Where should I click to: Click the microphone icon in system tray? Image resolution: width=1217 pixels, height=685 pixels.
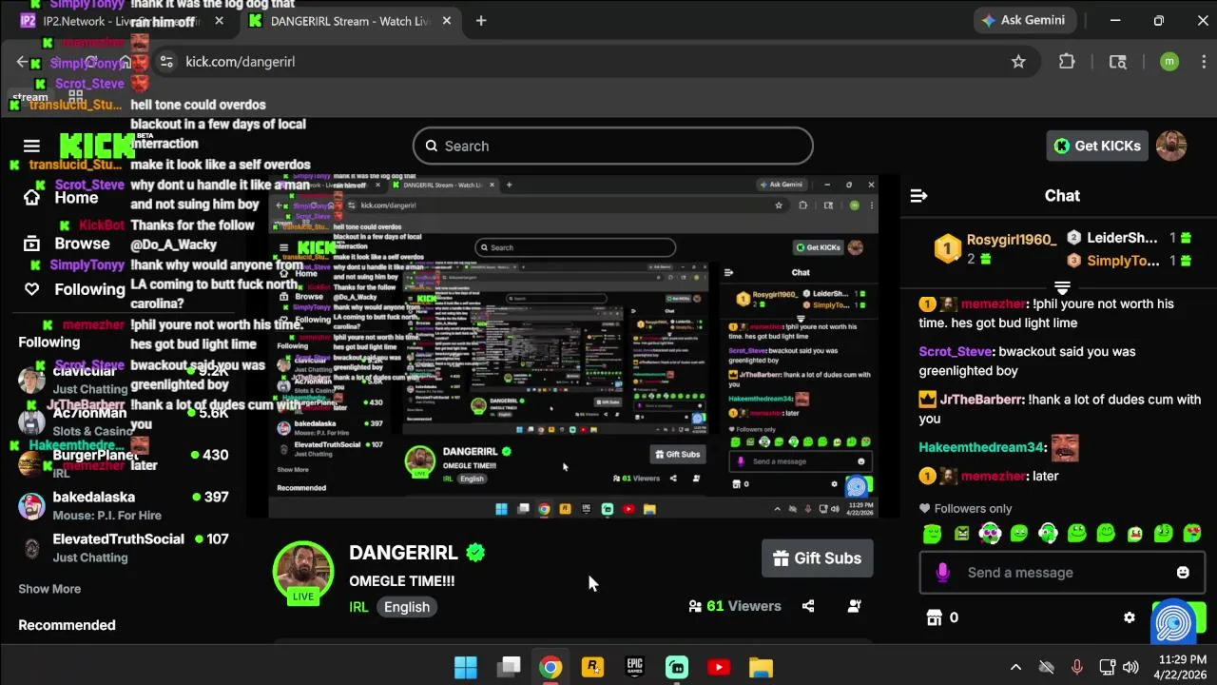pos(1076,668)
